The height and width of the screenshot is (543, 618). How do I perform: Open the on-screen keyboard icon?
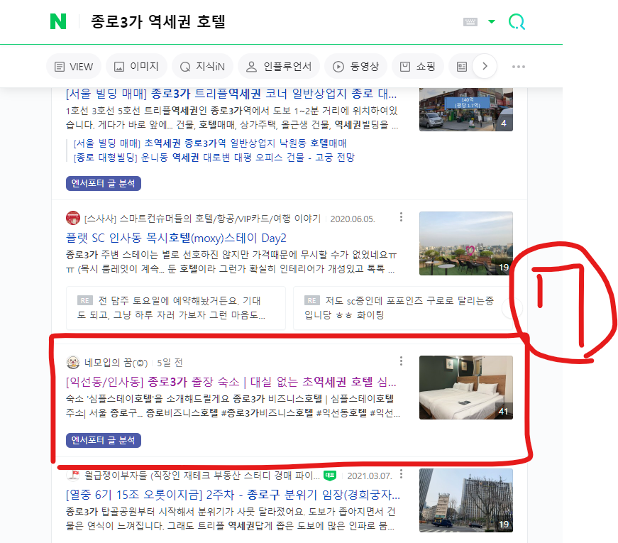click(x=470, y=22)
